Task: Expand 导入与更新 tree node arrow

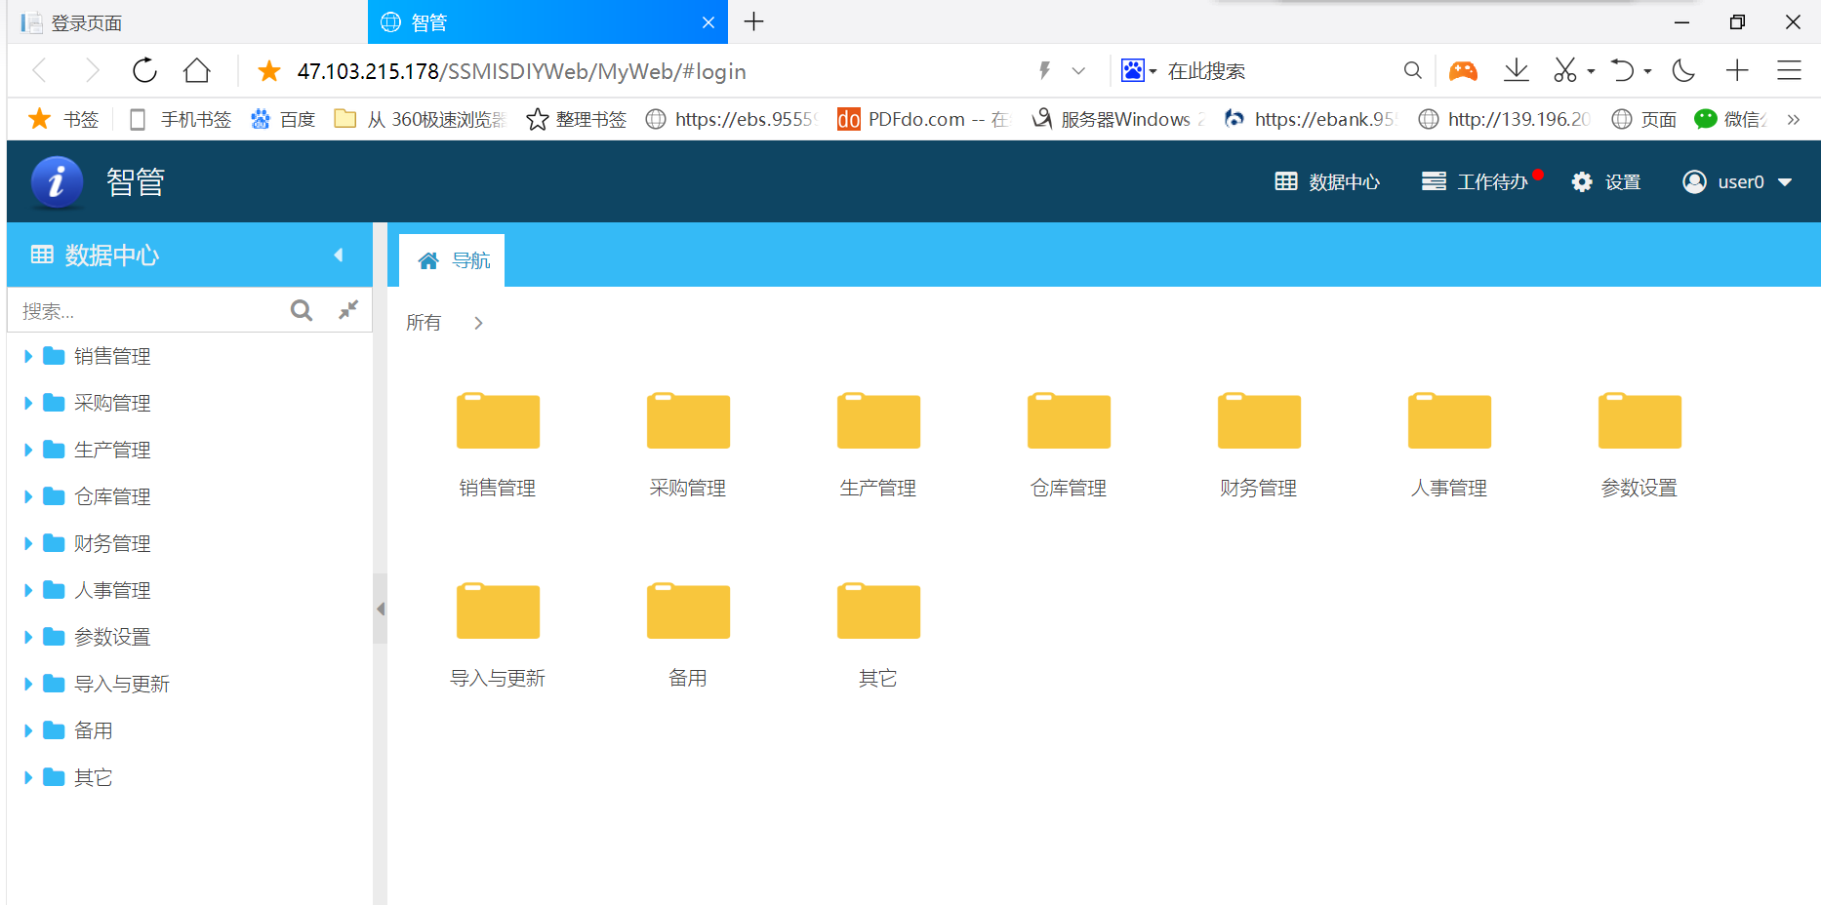Action: point(28,685)
